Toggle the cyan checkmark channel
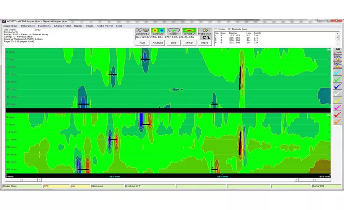Screen dimensions: 344x210 [x=338, y=72]
